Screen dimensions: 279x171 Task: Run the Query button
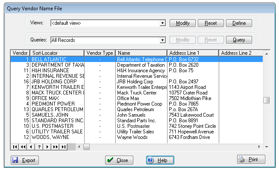tap(238, 40)
